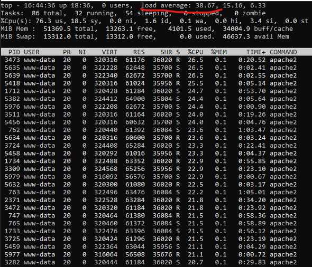This screenshot has width=312, height=267.
Task: Click the '13263.1 free' memory value
Action: click(129, 29)
